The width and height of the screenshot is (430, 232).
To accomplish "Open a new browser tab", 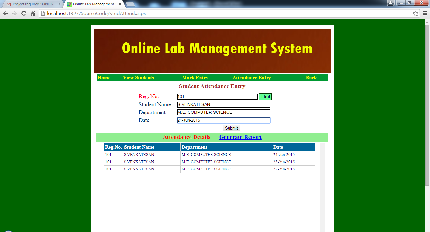I will click(130, 4).
